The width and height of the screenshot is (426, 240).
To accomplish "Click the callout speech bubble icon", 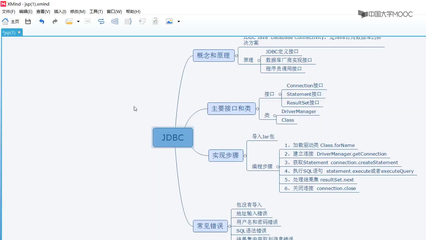I will click(x=88, y=21).
